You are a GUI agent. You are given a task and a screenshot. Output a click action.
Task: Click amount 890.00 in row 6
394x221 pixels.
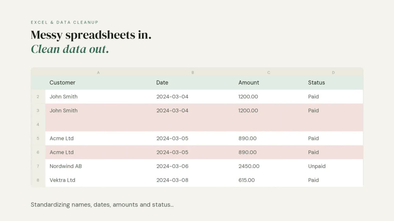[x=247, y=152]
